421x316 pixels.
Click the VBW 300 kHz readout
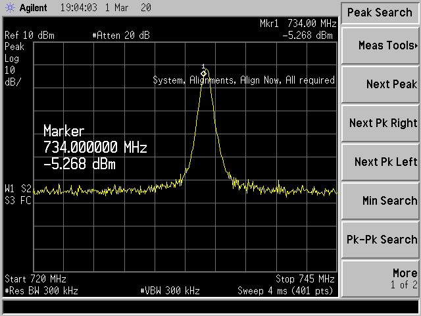170,290
